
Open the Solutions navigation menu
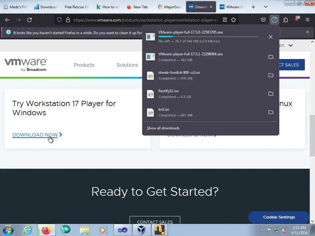(127, 65)
